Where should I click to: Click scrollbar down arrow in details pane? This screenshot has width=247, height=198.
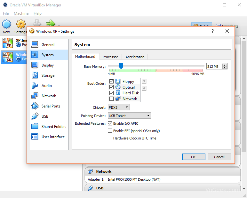point(244,188)
